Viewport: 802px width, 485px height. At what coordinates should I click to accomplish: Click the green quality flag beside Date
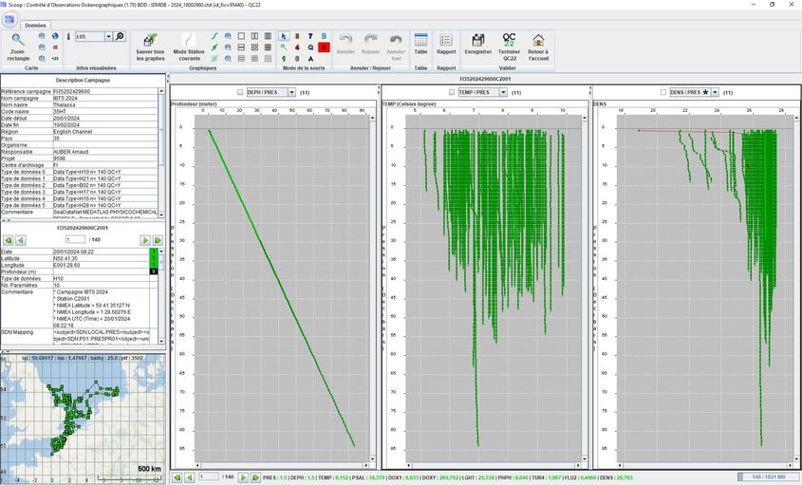pos(154,252)
